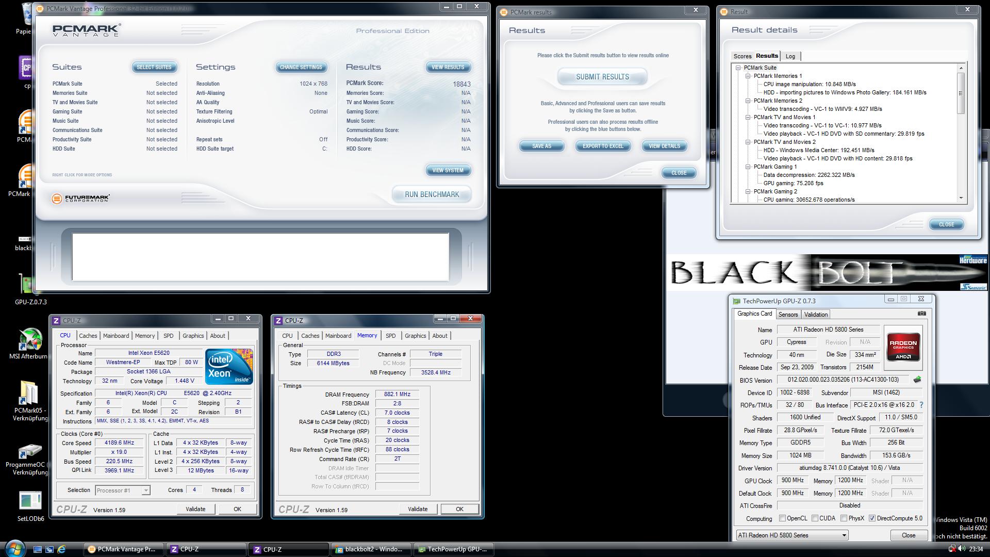The width and height of the screenshot is (990, 557).
Task: Open the ATI Radeon HD 5800 Series dropdown
Action: click(x=792, y=535)
